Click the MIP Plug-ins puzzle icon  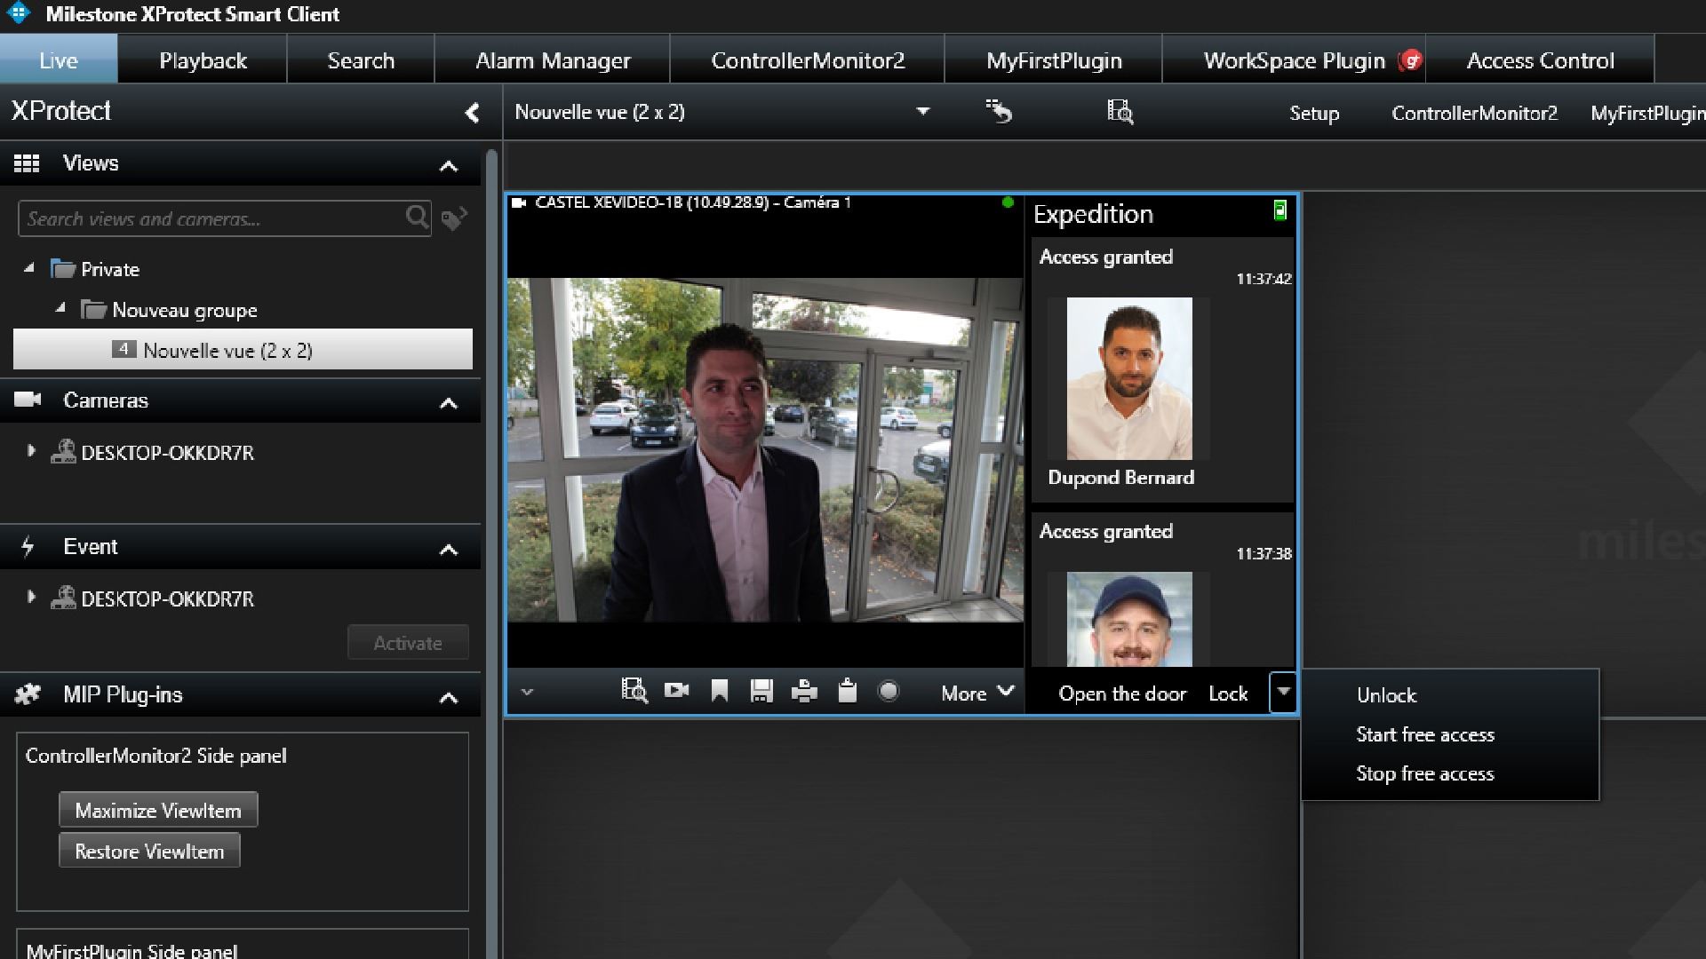click(28, 694)
